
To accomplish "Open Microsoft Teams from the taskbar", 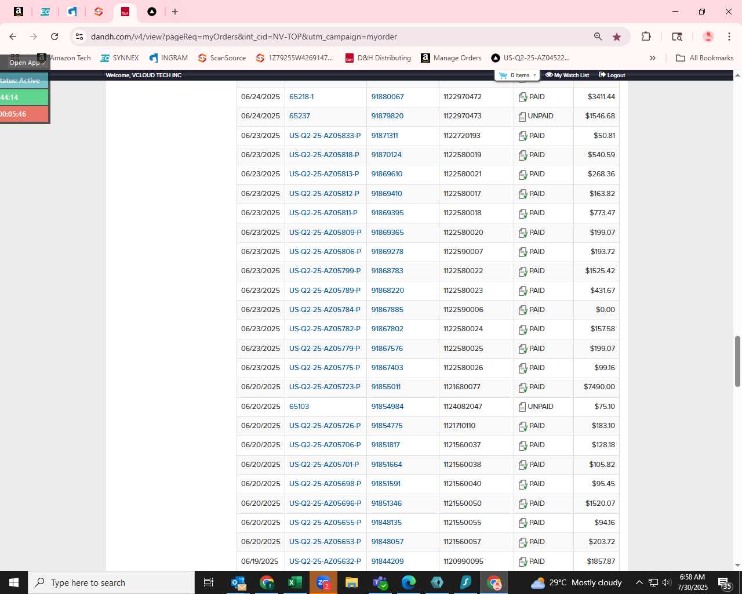I will pos(380,582).
